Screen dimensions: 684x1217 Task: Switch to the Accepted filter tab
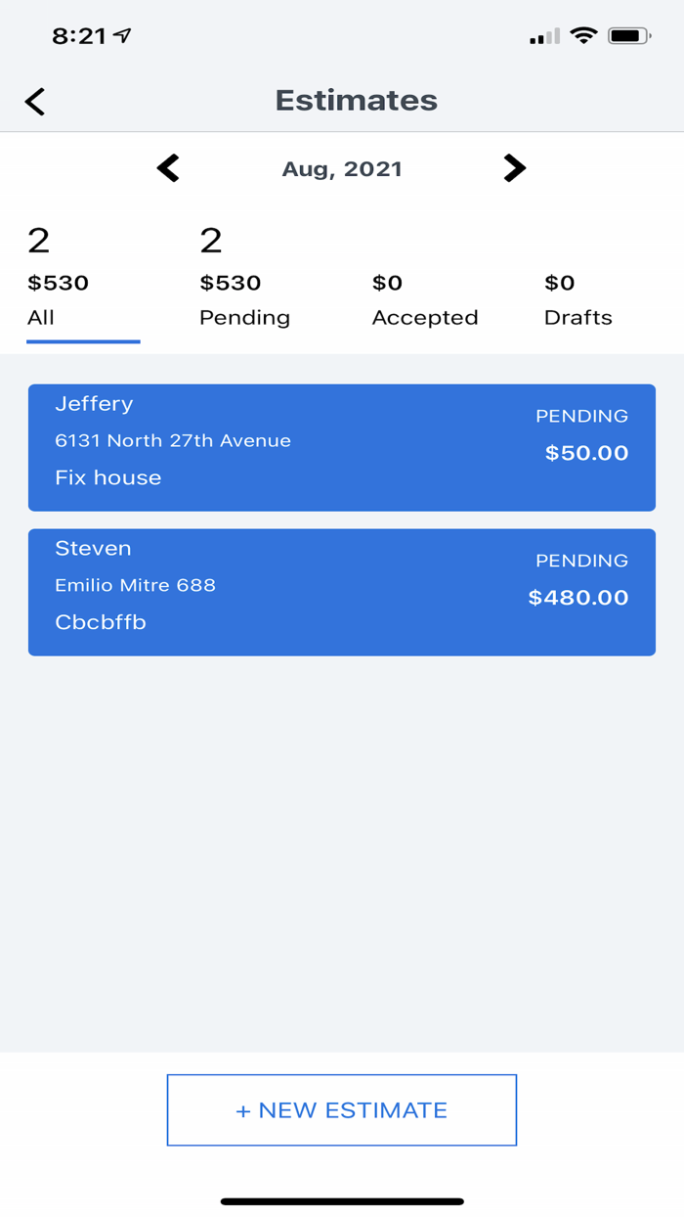[x=424, y=317]
